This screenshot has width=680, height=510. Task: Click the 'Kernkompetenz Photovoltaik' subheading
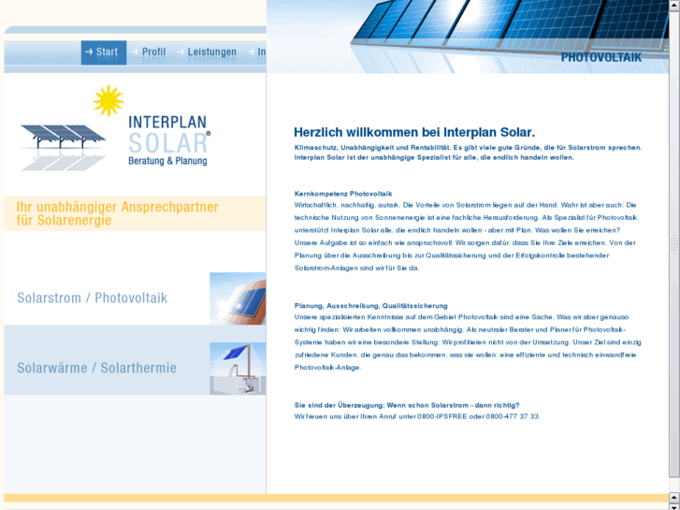tap(343, 194)
